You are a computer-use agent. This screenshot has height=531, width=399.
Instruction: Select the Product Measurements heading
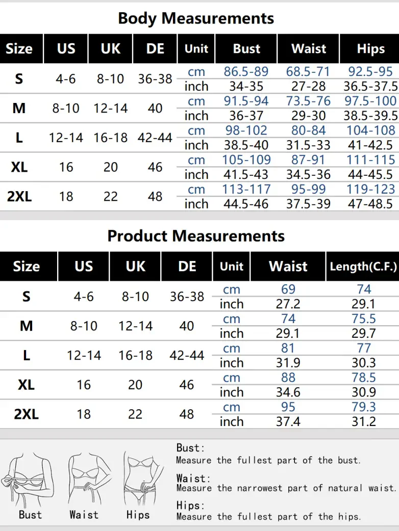(196, 236)
